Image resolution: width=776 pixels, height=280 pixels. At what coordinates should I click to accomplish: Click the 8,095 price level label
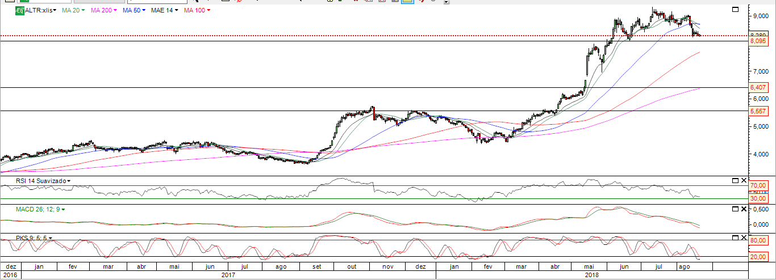click(758, 41)
